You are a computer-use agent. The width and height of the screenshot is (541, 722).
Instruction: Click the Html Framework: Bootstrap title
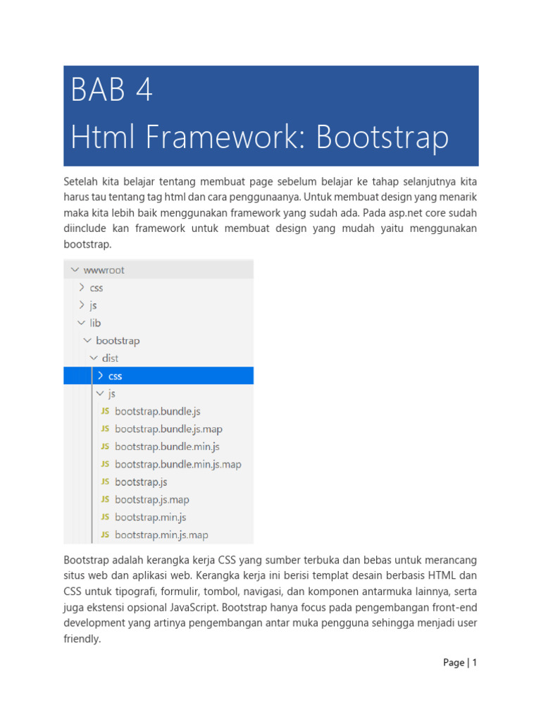pyautogui.click(x=259, y=137)
